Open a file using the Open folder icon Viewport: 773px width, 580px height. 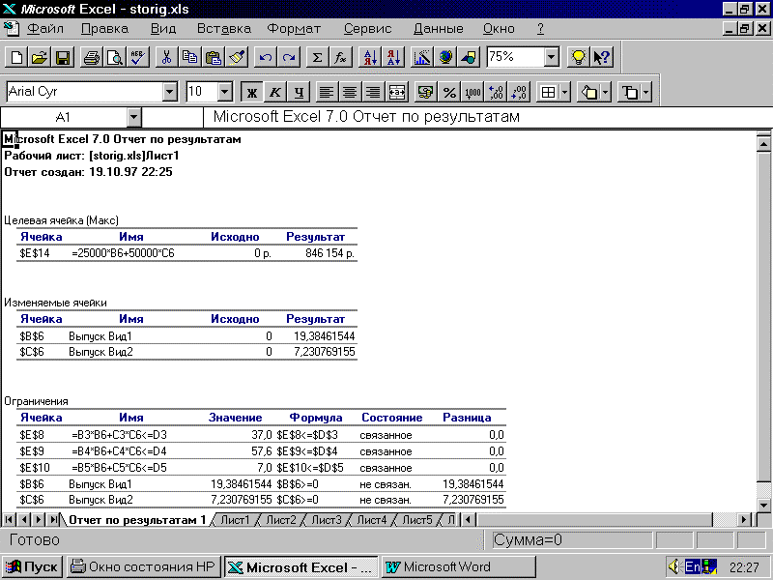(x=39, y=58)
